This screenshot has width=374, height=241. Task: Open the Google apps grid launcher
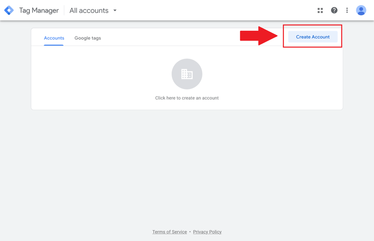(x=320, y=10)
